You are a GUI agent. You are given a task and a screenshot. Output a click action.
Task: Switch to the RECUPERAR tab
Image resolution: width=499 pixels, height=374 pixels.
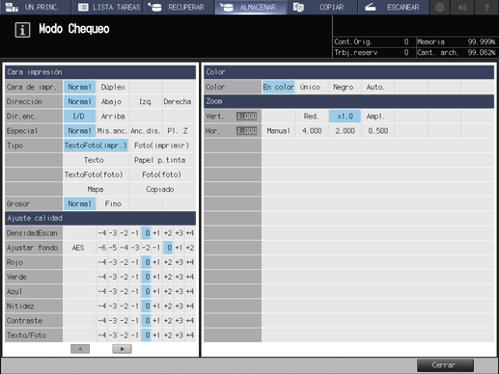click(180, 7)
